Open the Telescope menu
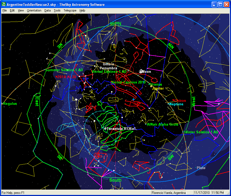Screen dimensions: 231x196 click(x=70, y=10)
